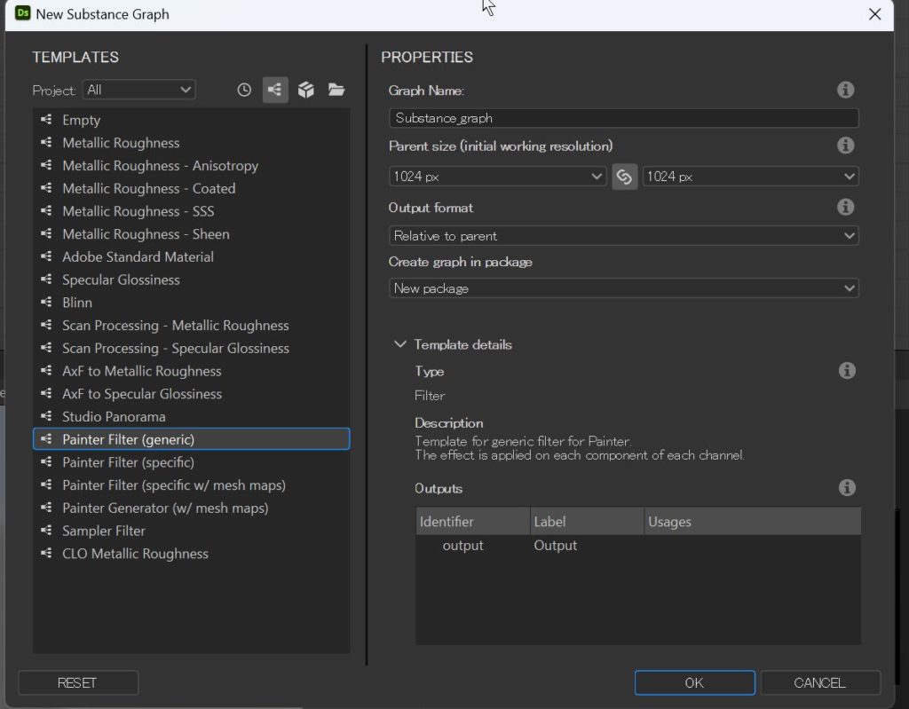Select the graph templates filter icon

click(x=275, y=90)
